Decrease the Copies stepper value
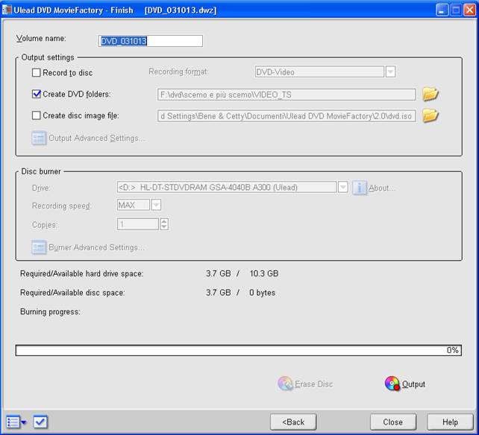Image resolution: width=479 pixels, height=435 pixels. click(x=164, y=227)
